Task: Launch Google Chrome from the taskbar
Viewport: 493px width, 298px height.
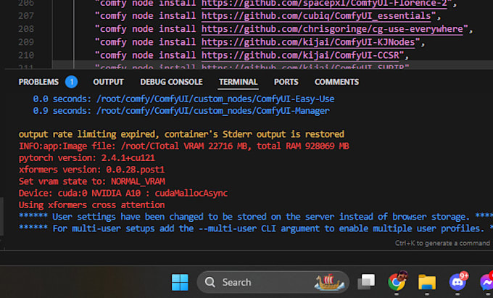Action: tap(397, 282)
